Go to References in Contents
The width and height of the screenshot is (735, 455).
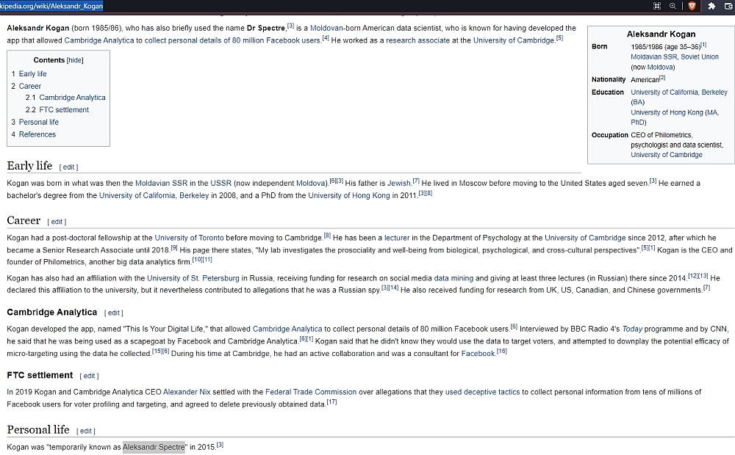[37, 134]
